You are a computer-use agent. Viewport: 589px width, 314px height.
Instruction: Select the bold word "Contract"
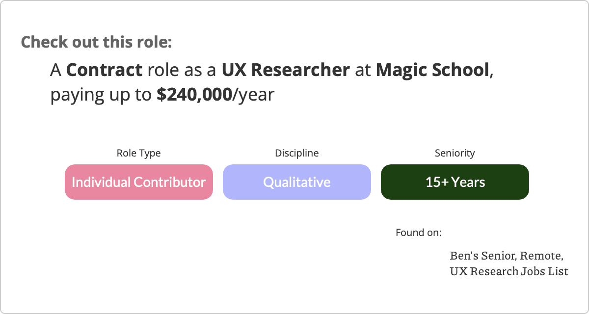[104, 70]
